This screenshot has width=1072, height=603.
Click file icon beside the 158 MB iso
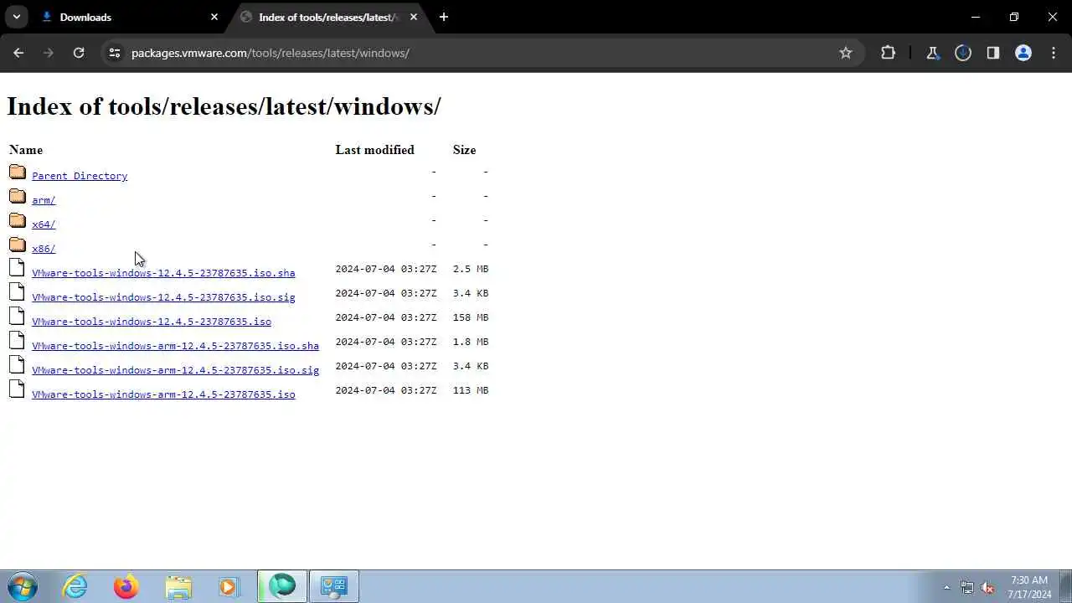coord(17,317)
